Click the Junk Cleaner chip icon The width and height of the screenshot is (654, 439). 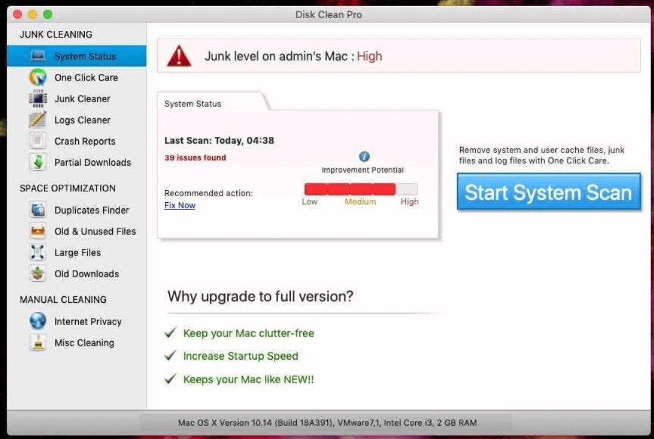tap(38, 99)
